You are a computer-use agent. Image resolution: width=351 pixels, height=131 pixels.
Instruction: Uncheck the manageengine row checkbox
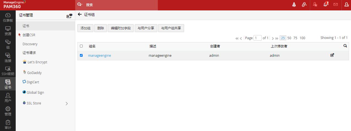point(81,55)
